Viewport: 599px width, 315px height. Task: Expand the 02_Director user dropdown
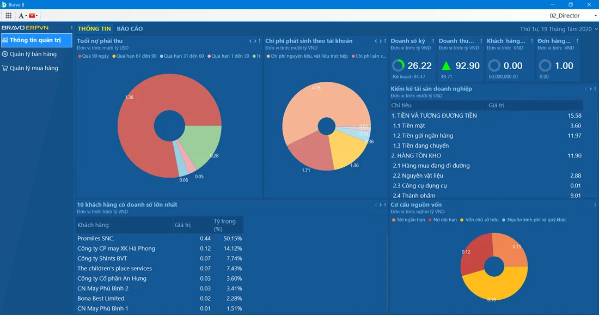click(568, 16)
